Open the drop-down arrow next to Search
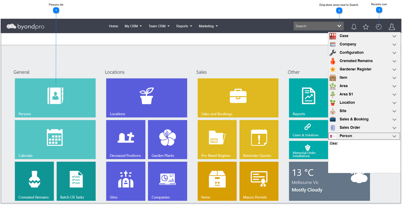Viewport: 402px width, 205px height. coord(339,26)
